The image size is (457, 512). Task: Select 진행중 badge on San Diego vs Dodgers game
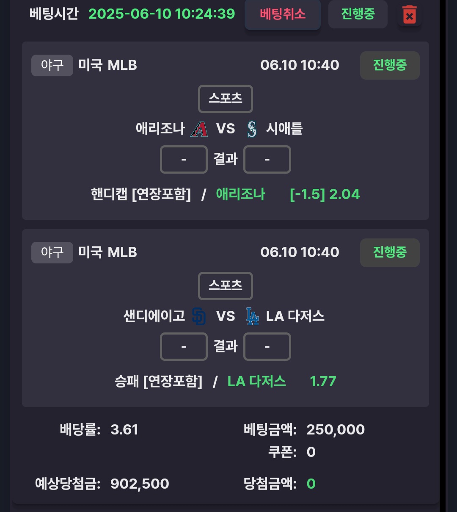point(390,252)
